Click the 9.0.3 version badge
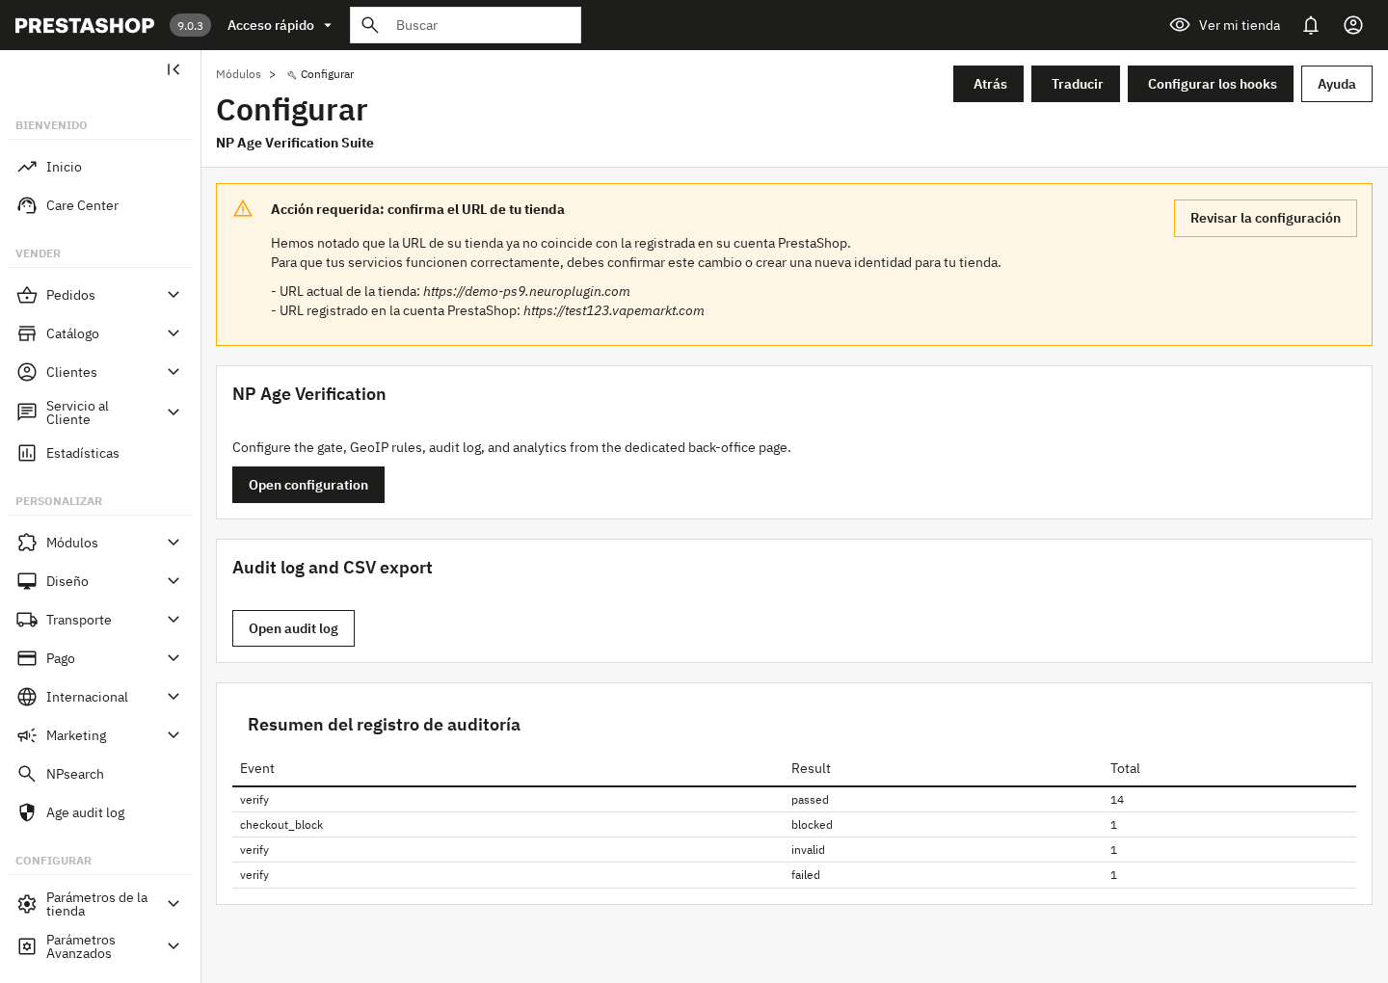 pos(190,25)
